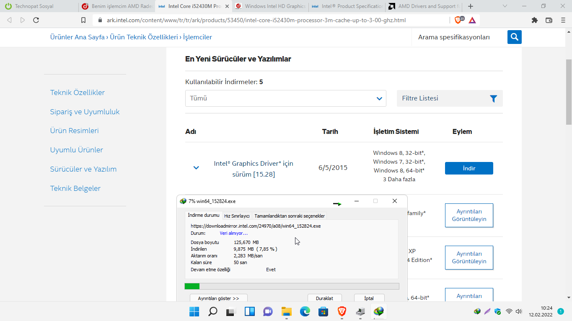Open the notification count badge
Image resolution: width=572 pixels, height=321 pixels.
pos(560,311)
